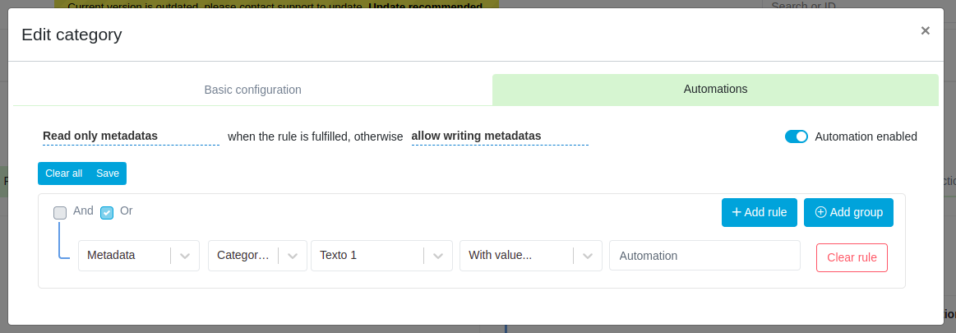This screenshot has width=956, height=333.
Task: Change the Read only metadatas action
Action: [131, 136]
